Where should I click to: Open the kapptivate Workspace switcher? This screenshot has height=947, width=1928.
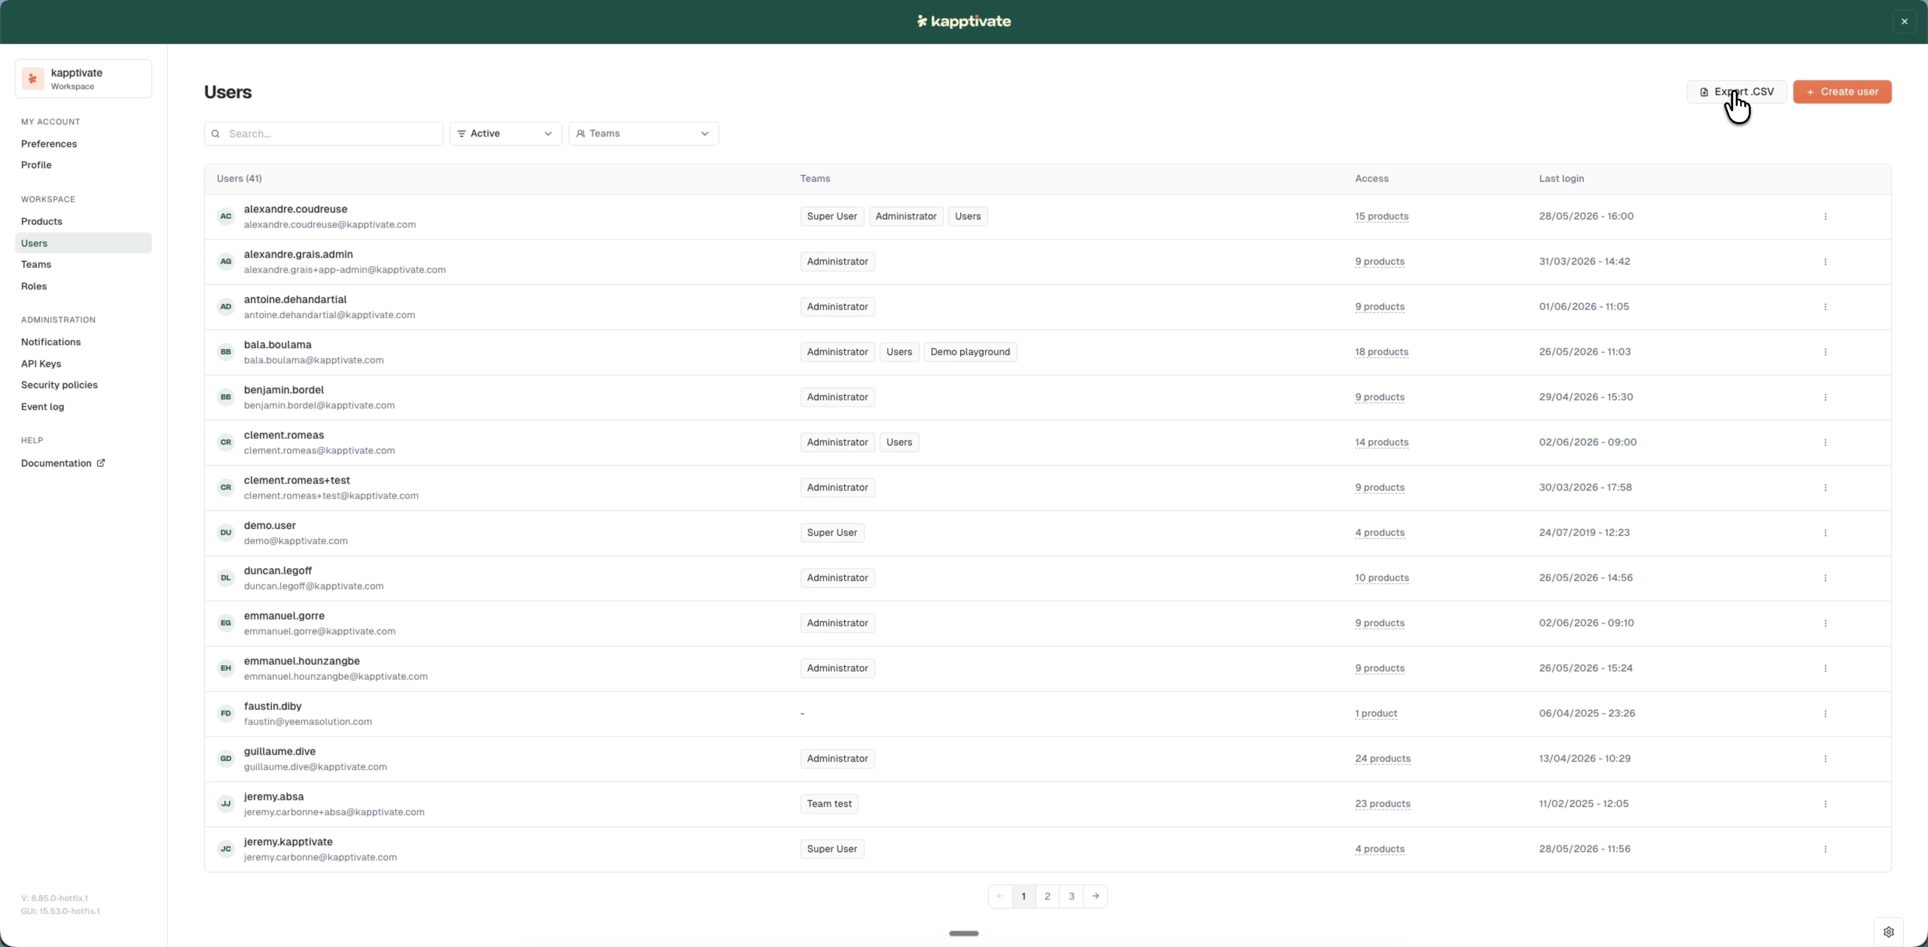(83, 79)
